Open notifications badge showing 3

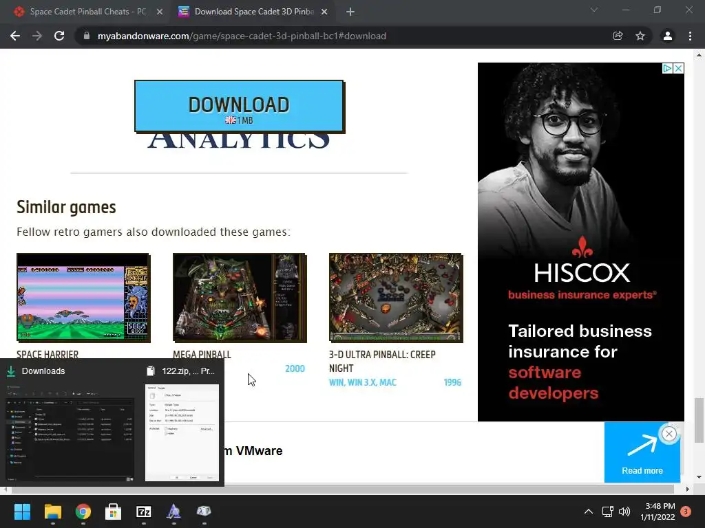686,511
